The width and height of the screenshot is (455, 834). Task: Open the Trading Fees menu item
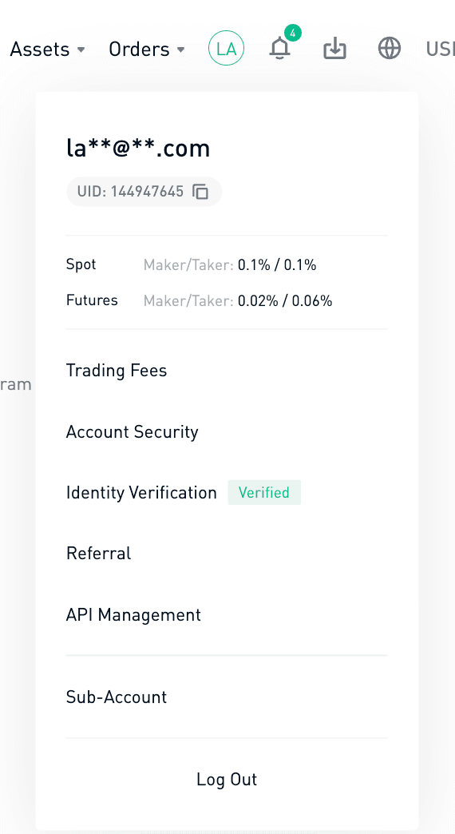pos(117,370)
